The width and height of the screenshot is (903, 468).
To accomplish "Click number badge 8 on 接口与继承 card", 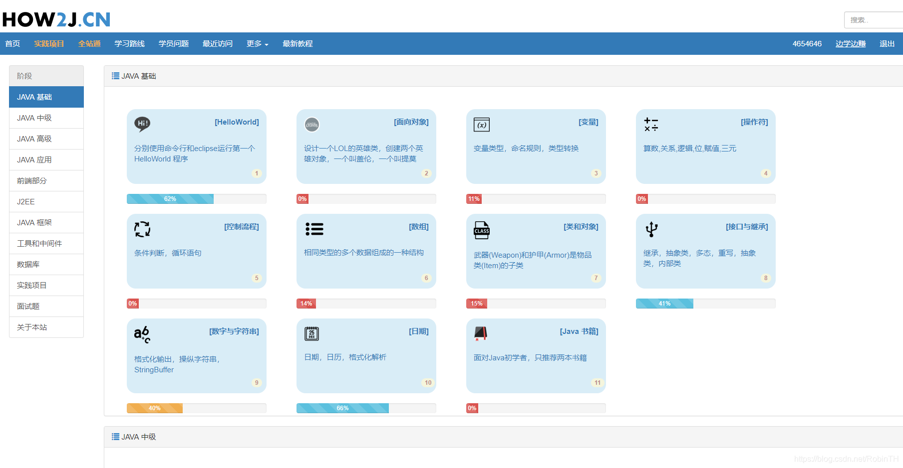I will coord(766,278).
